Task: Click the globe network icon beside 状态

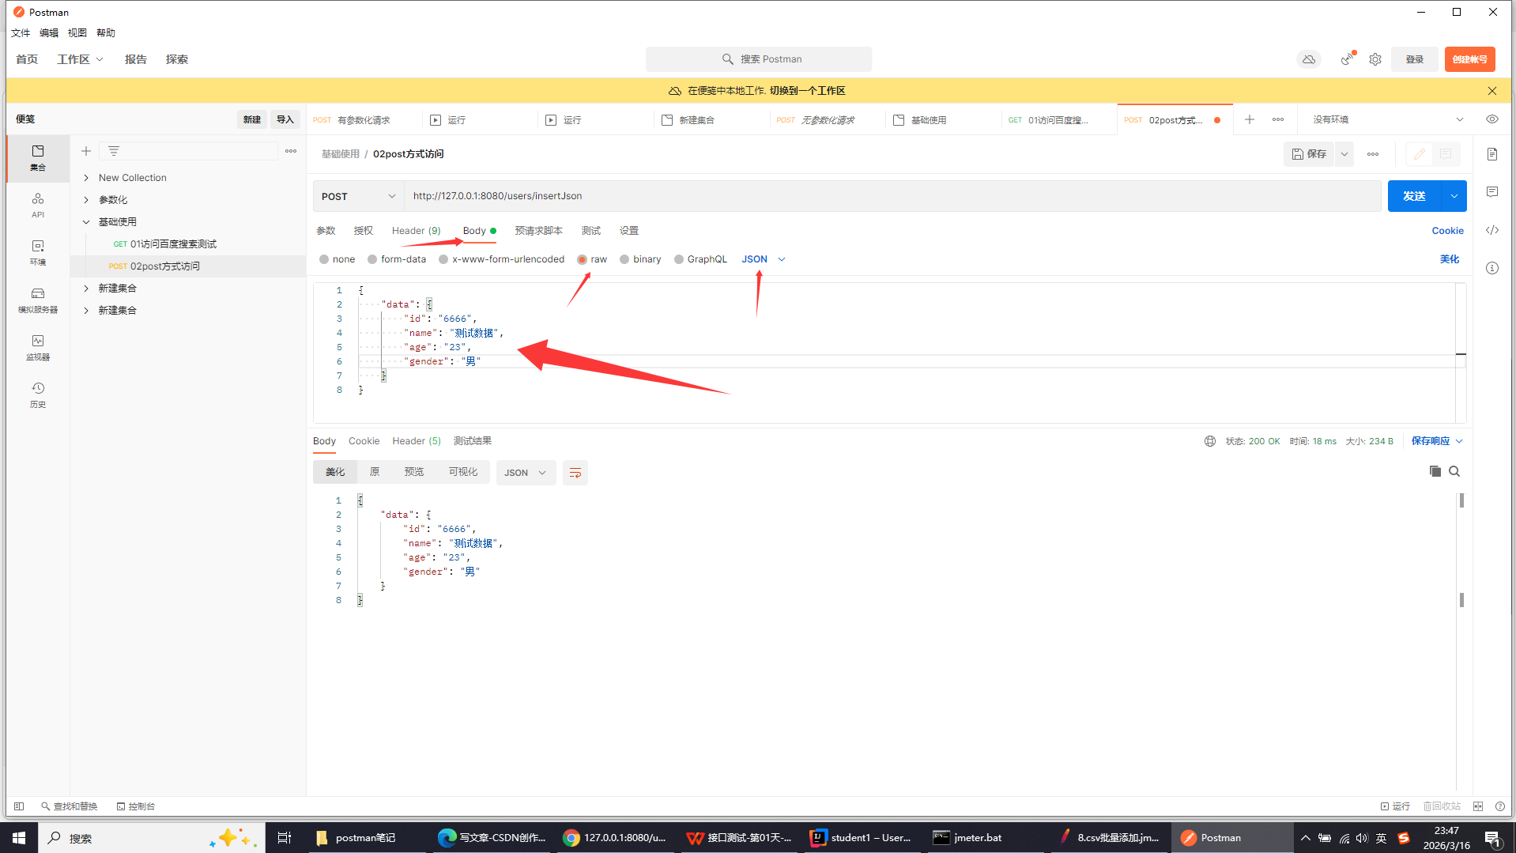Action: pos(1210,441)
